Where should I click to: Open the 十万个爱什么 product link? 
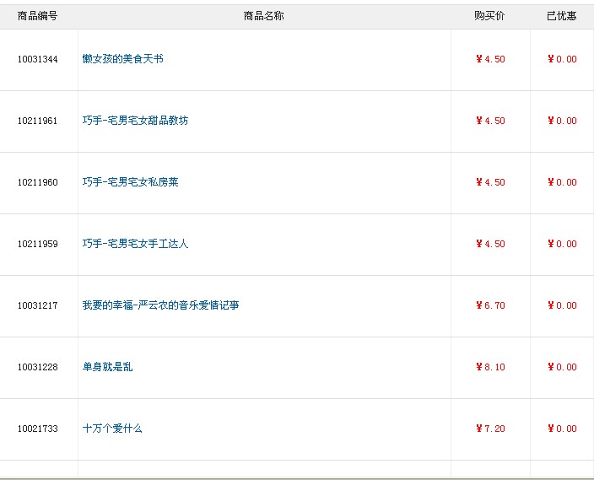click(112, 429)
